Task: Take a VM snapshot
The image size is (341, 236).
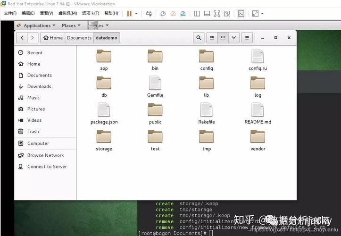Action: pos(163,14)
